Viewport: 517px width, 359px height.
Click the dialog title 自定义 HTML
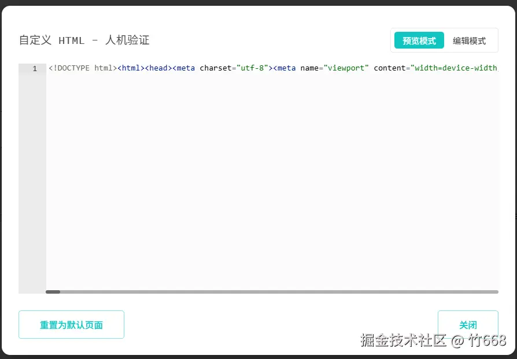tap(52, 40)
